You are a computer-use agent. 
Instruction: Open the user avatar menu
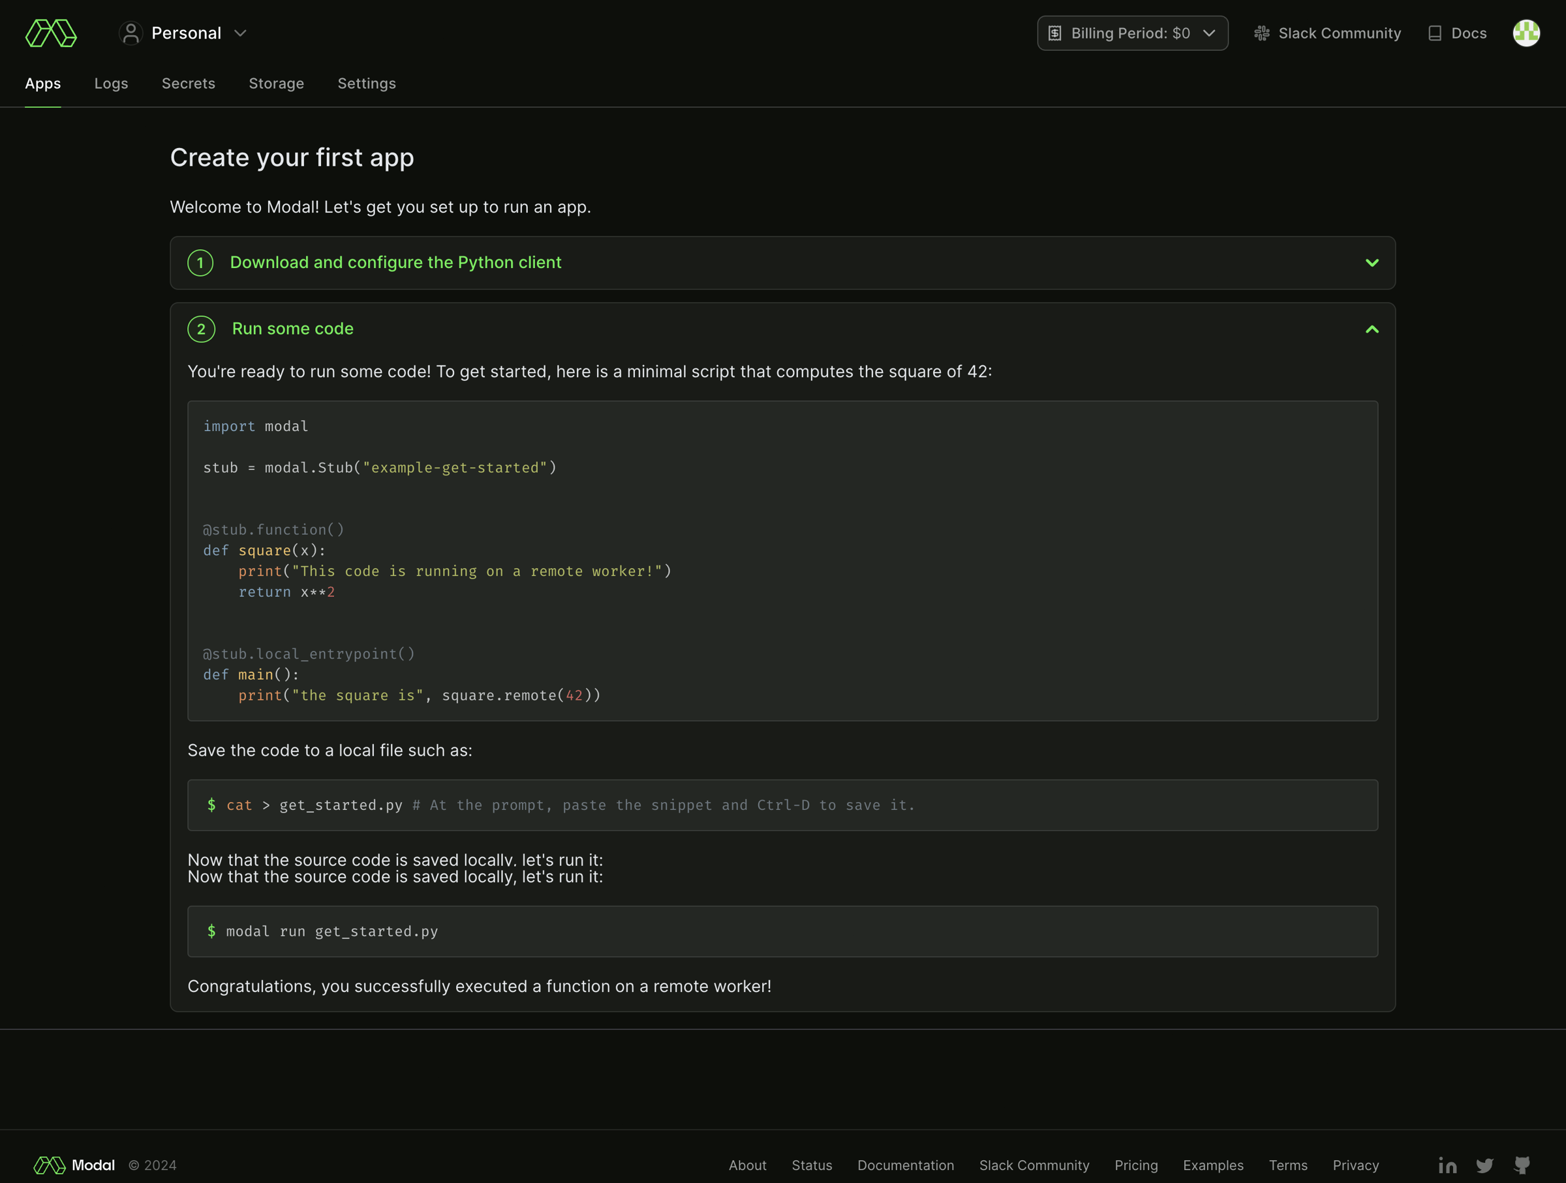1526,33
